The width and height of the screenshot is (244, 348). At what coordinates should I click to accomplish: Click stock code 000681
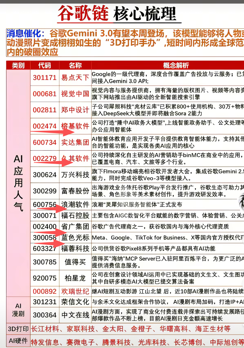point(45,94)
